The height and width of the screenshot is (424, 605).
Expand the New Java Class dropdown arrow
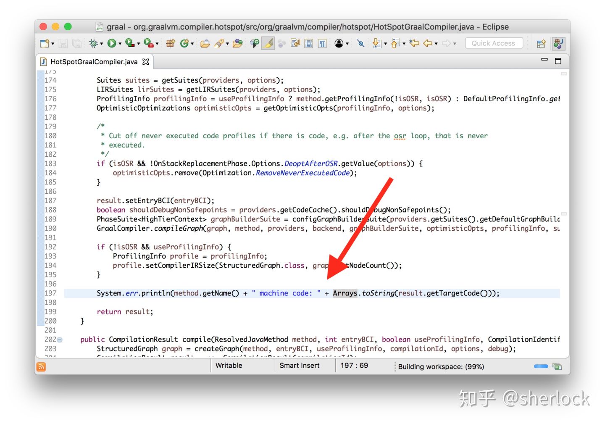tap(192, 44)
